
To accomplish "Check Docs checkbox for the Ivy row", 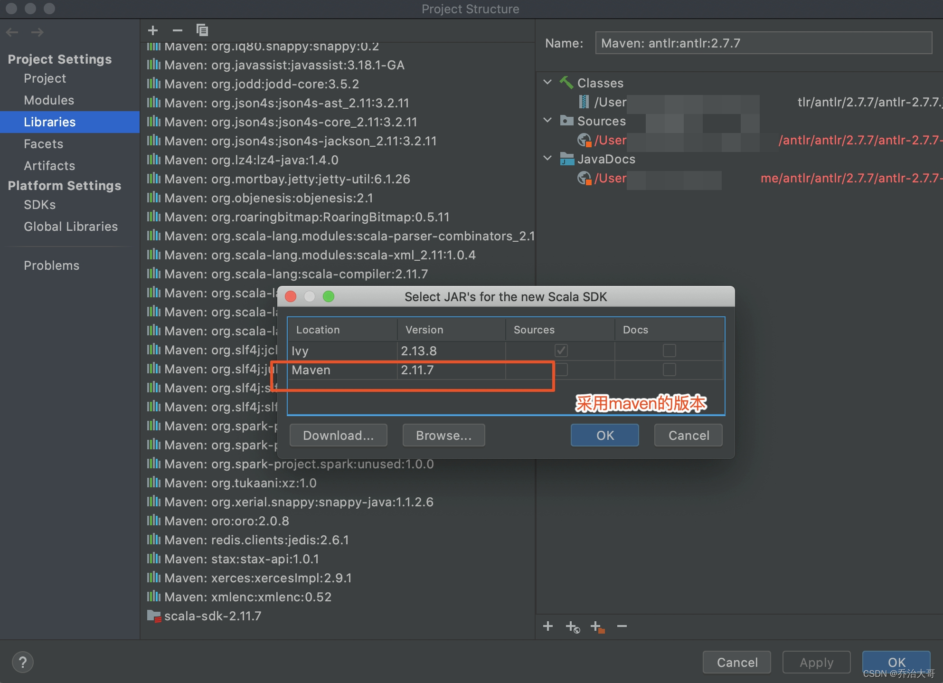I will click(x=669, y=351).
